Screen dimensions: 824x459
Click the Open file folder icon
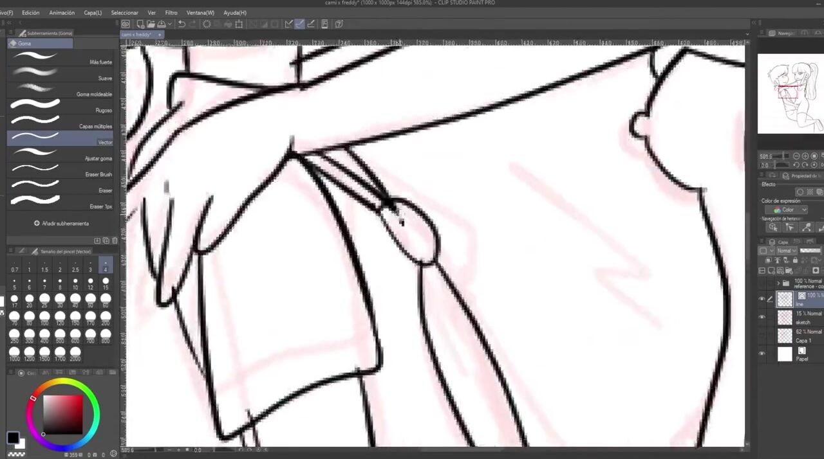click(x=150, y=24)
